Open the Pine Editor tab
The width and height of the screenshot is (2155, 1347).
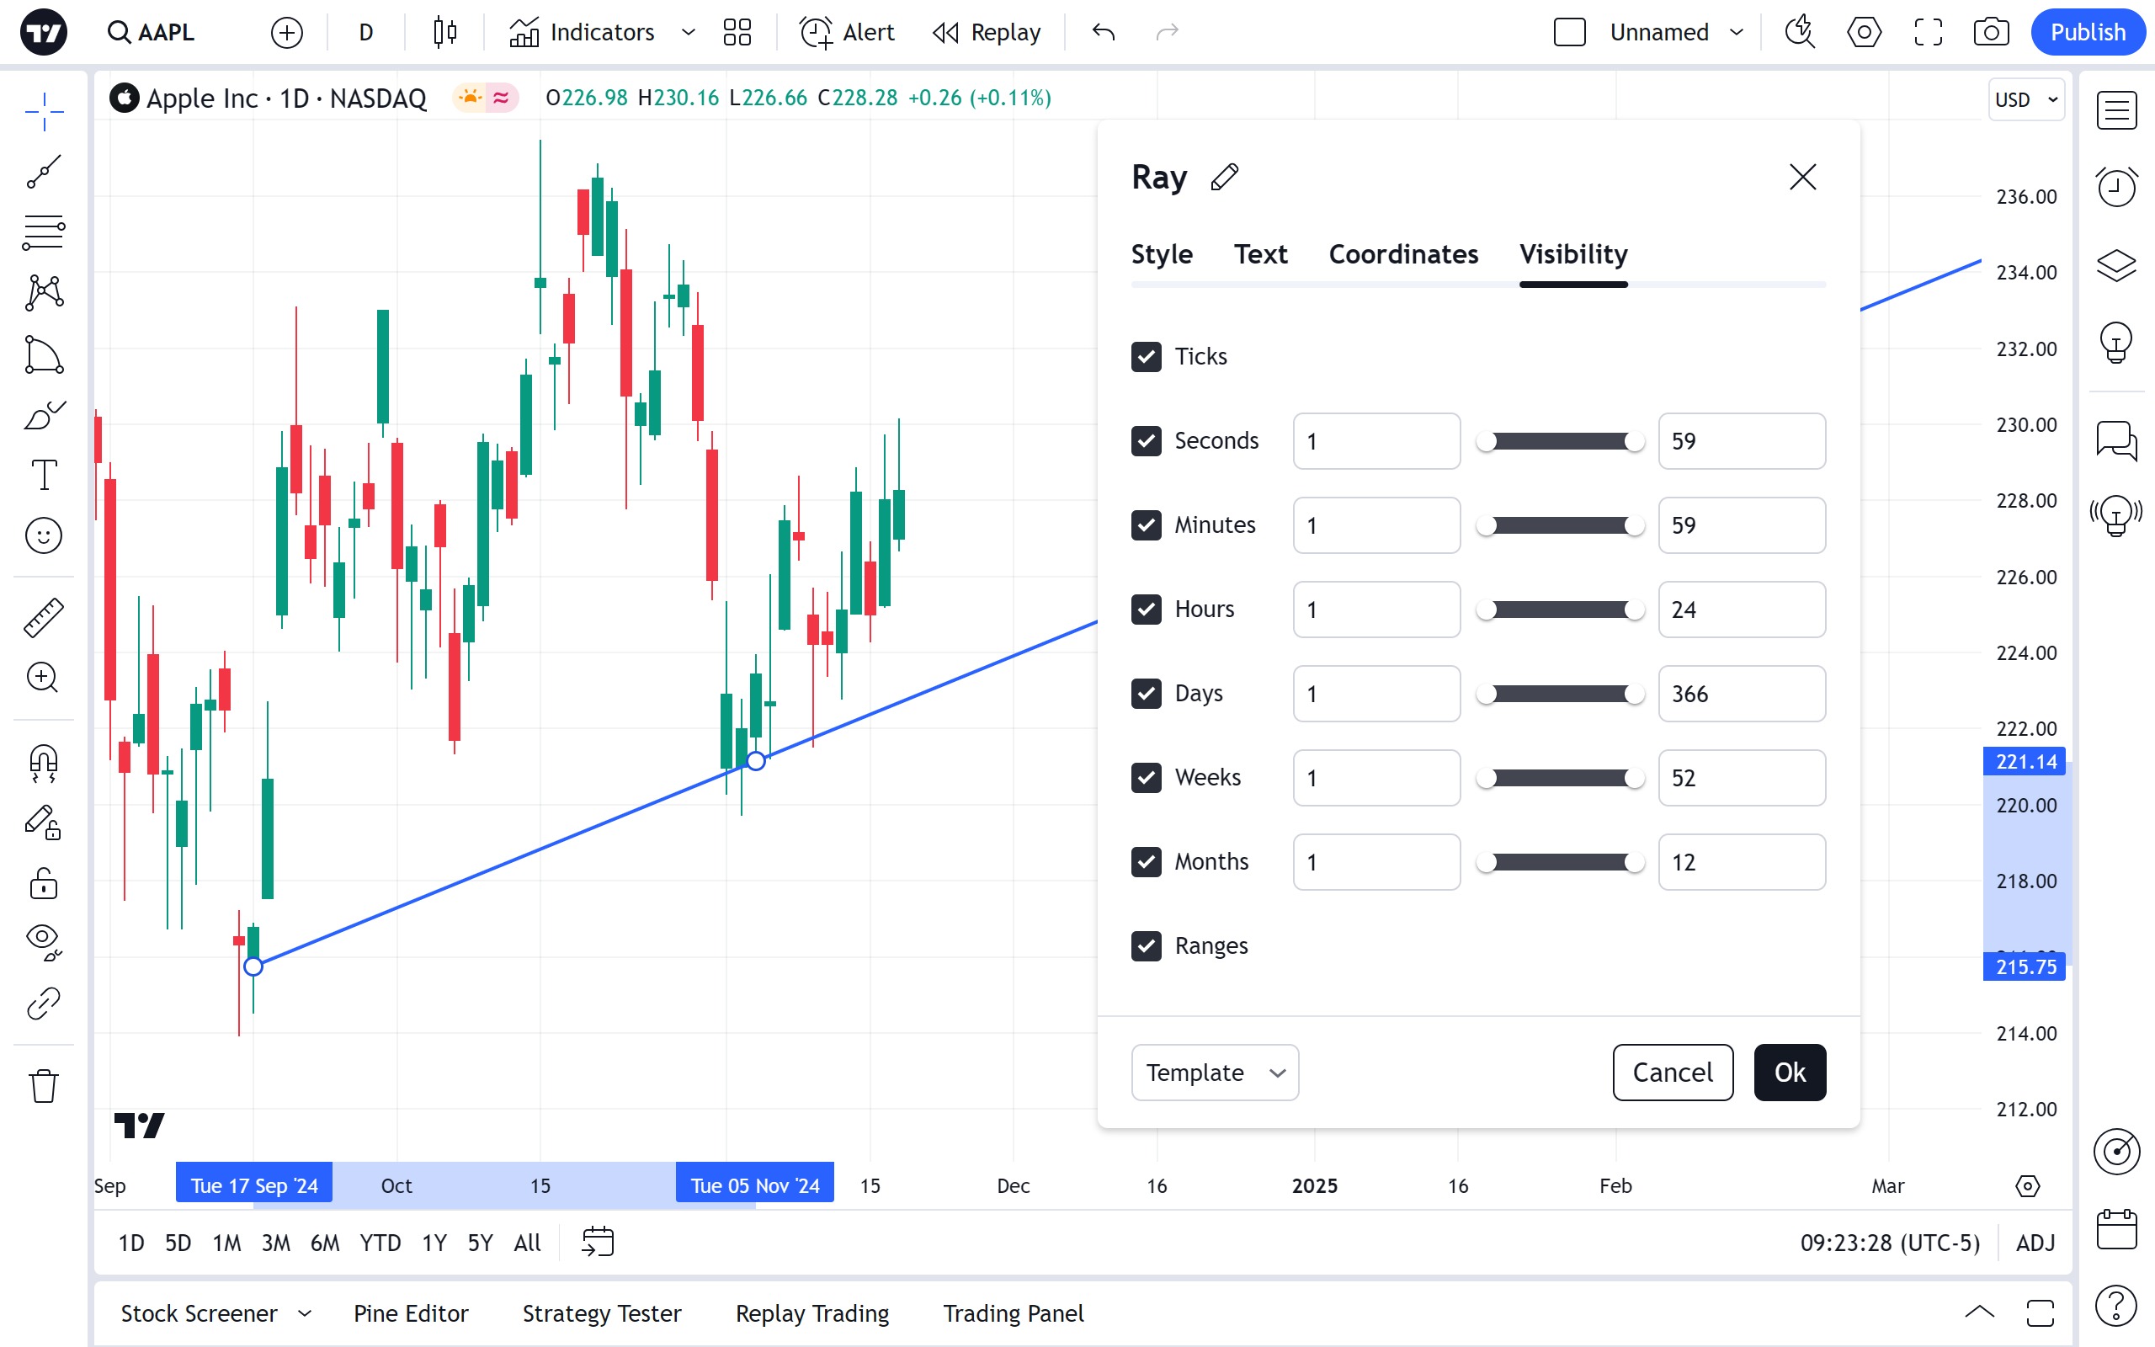click(x=411, y=1313)
